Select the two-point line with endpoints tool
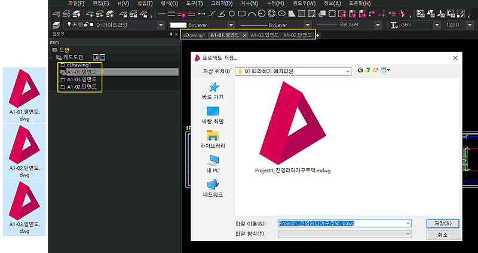The width and height of the screenshot is (478, 253). pyautogui.click(x=201, y=14)
